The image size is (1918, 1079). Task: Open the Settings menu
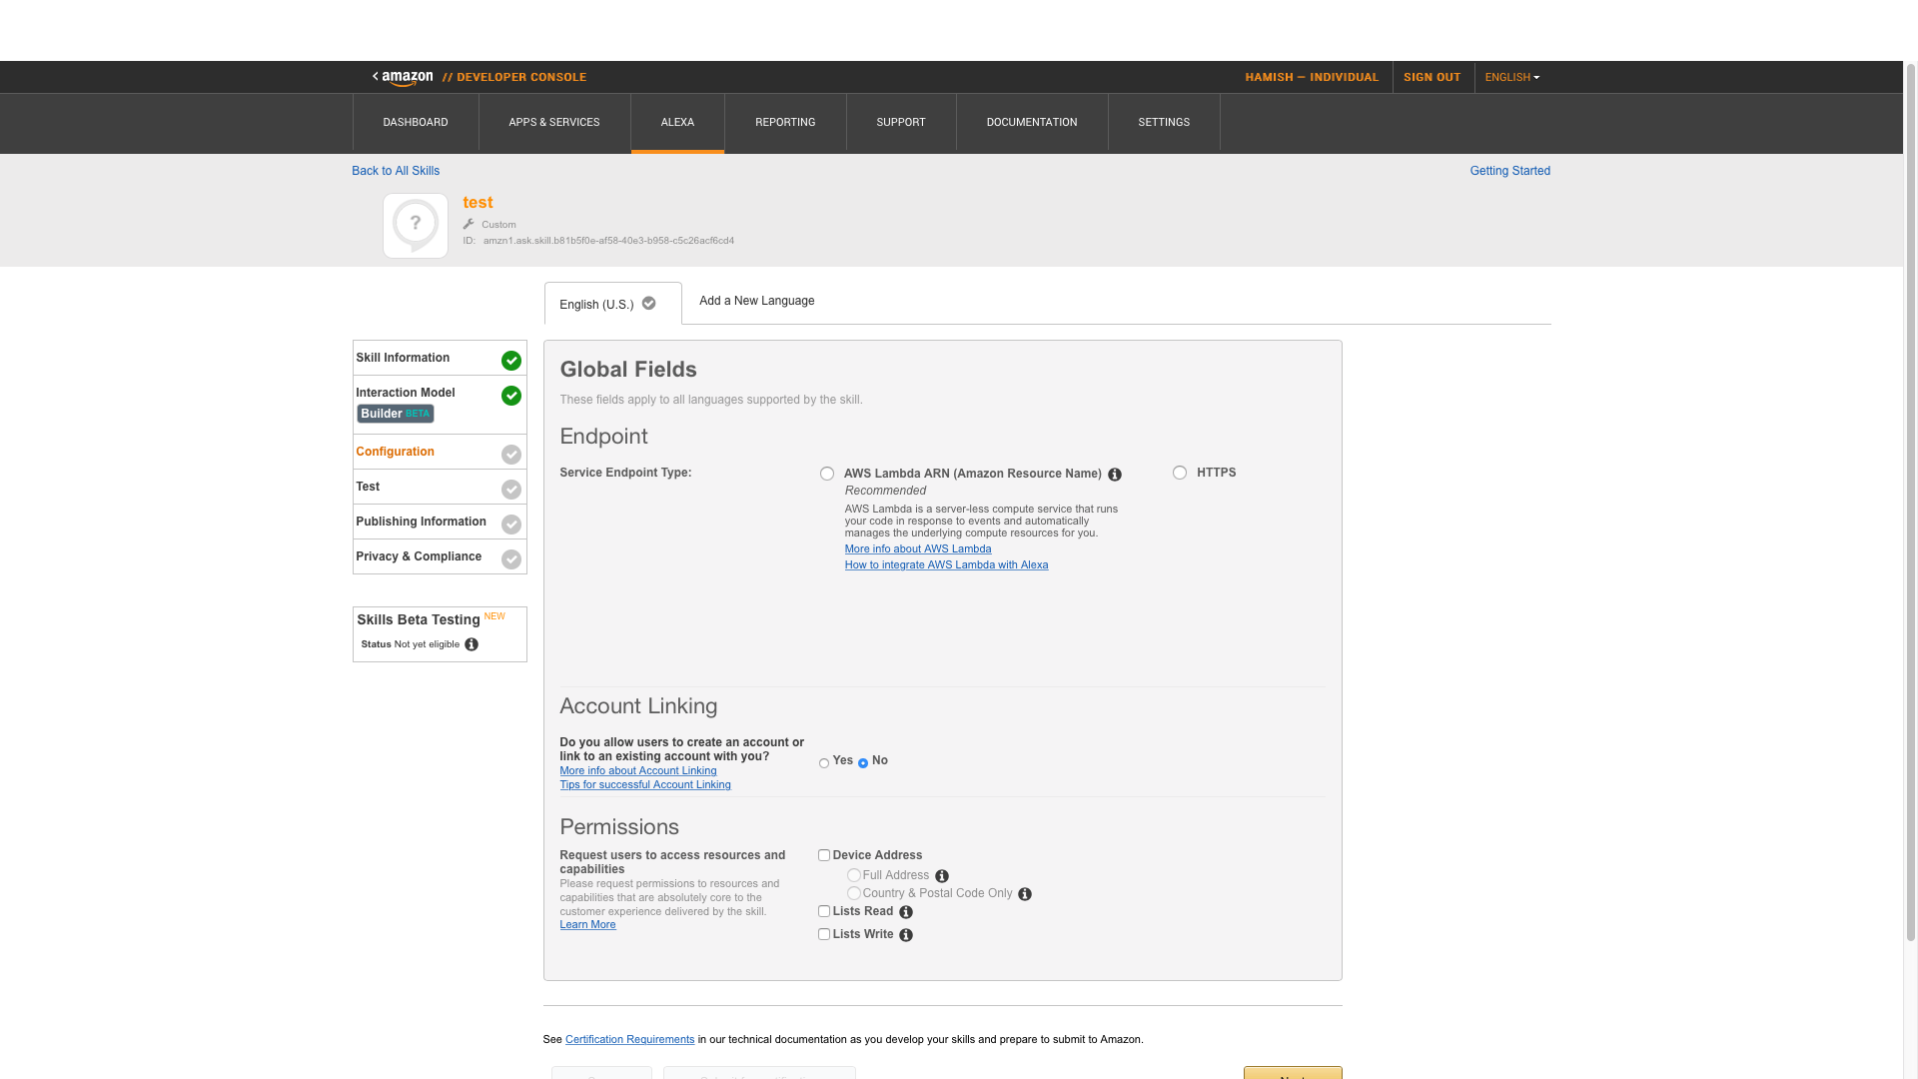(1164, 122)
